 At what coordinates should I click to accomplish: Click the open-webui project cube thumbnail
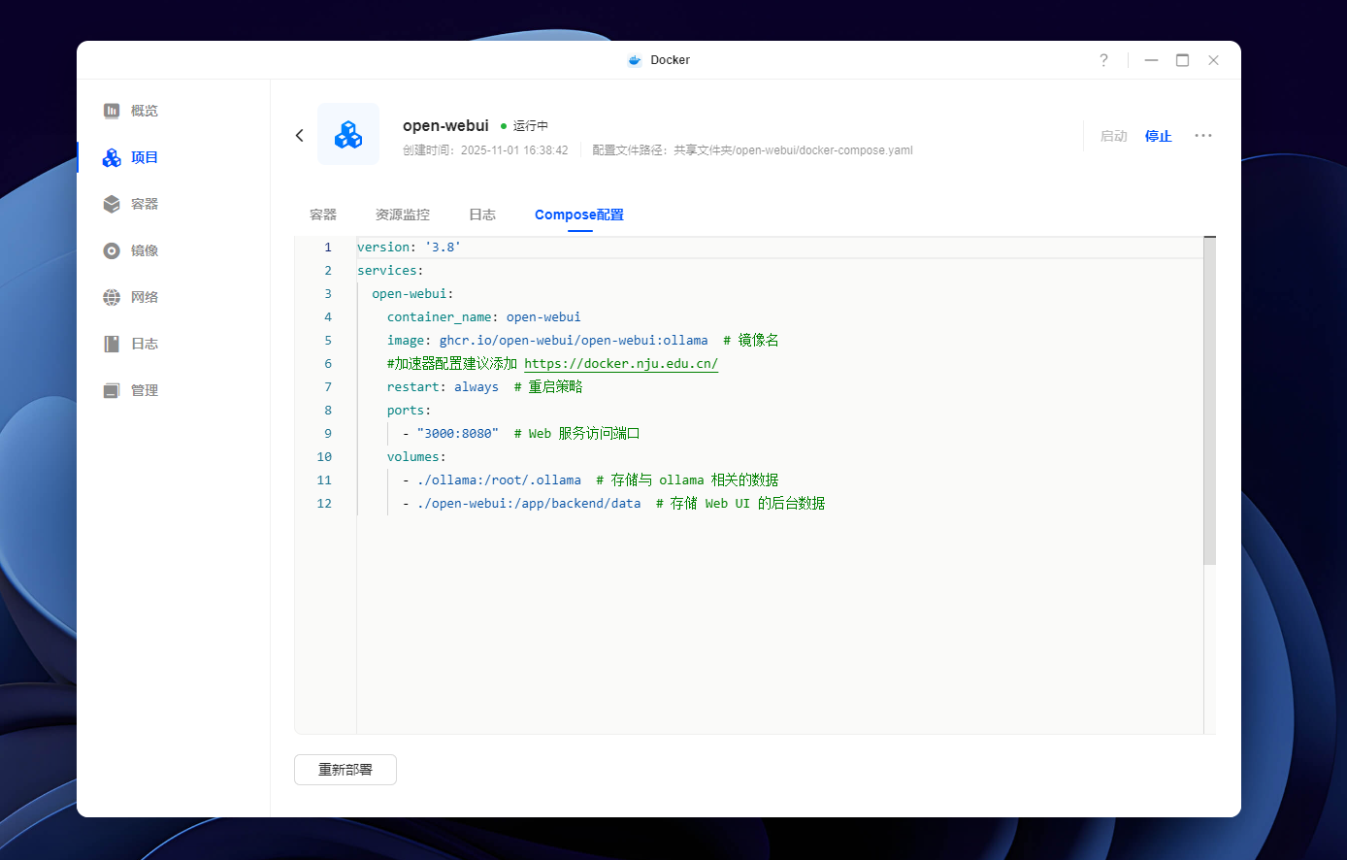point(348,134)
